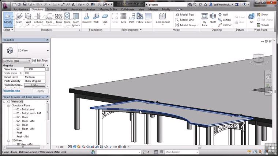Select the structural Wall tool
The width and height of the screenshot is (278, 156).
coord(28,18)
